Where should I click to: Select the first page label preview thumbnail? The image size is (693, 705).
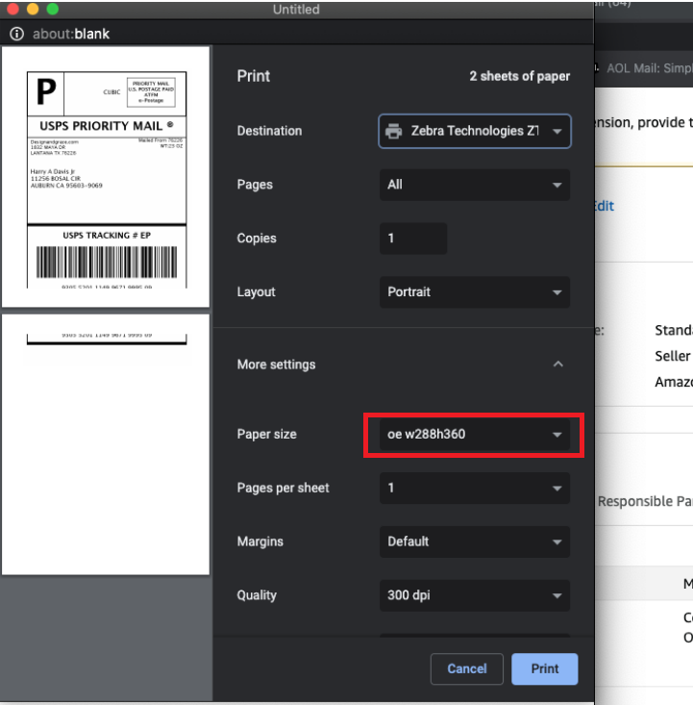(106, 177)
